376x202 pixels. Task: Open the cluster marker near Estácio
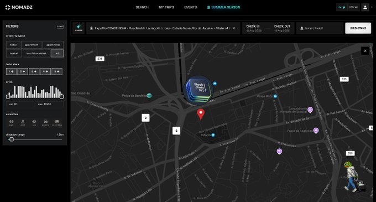tap(176, 131)
